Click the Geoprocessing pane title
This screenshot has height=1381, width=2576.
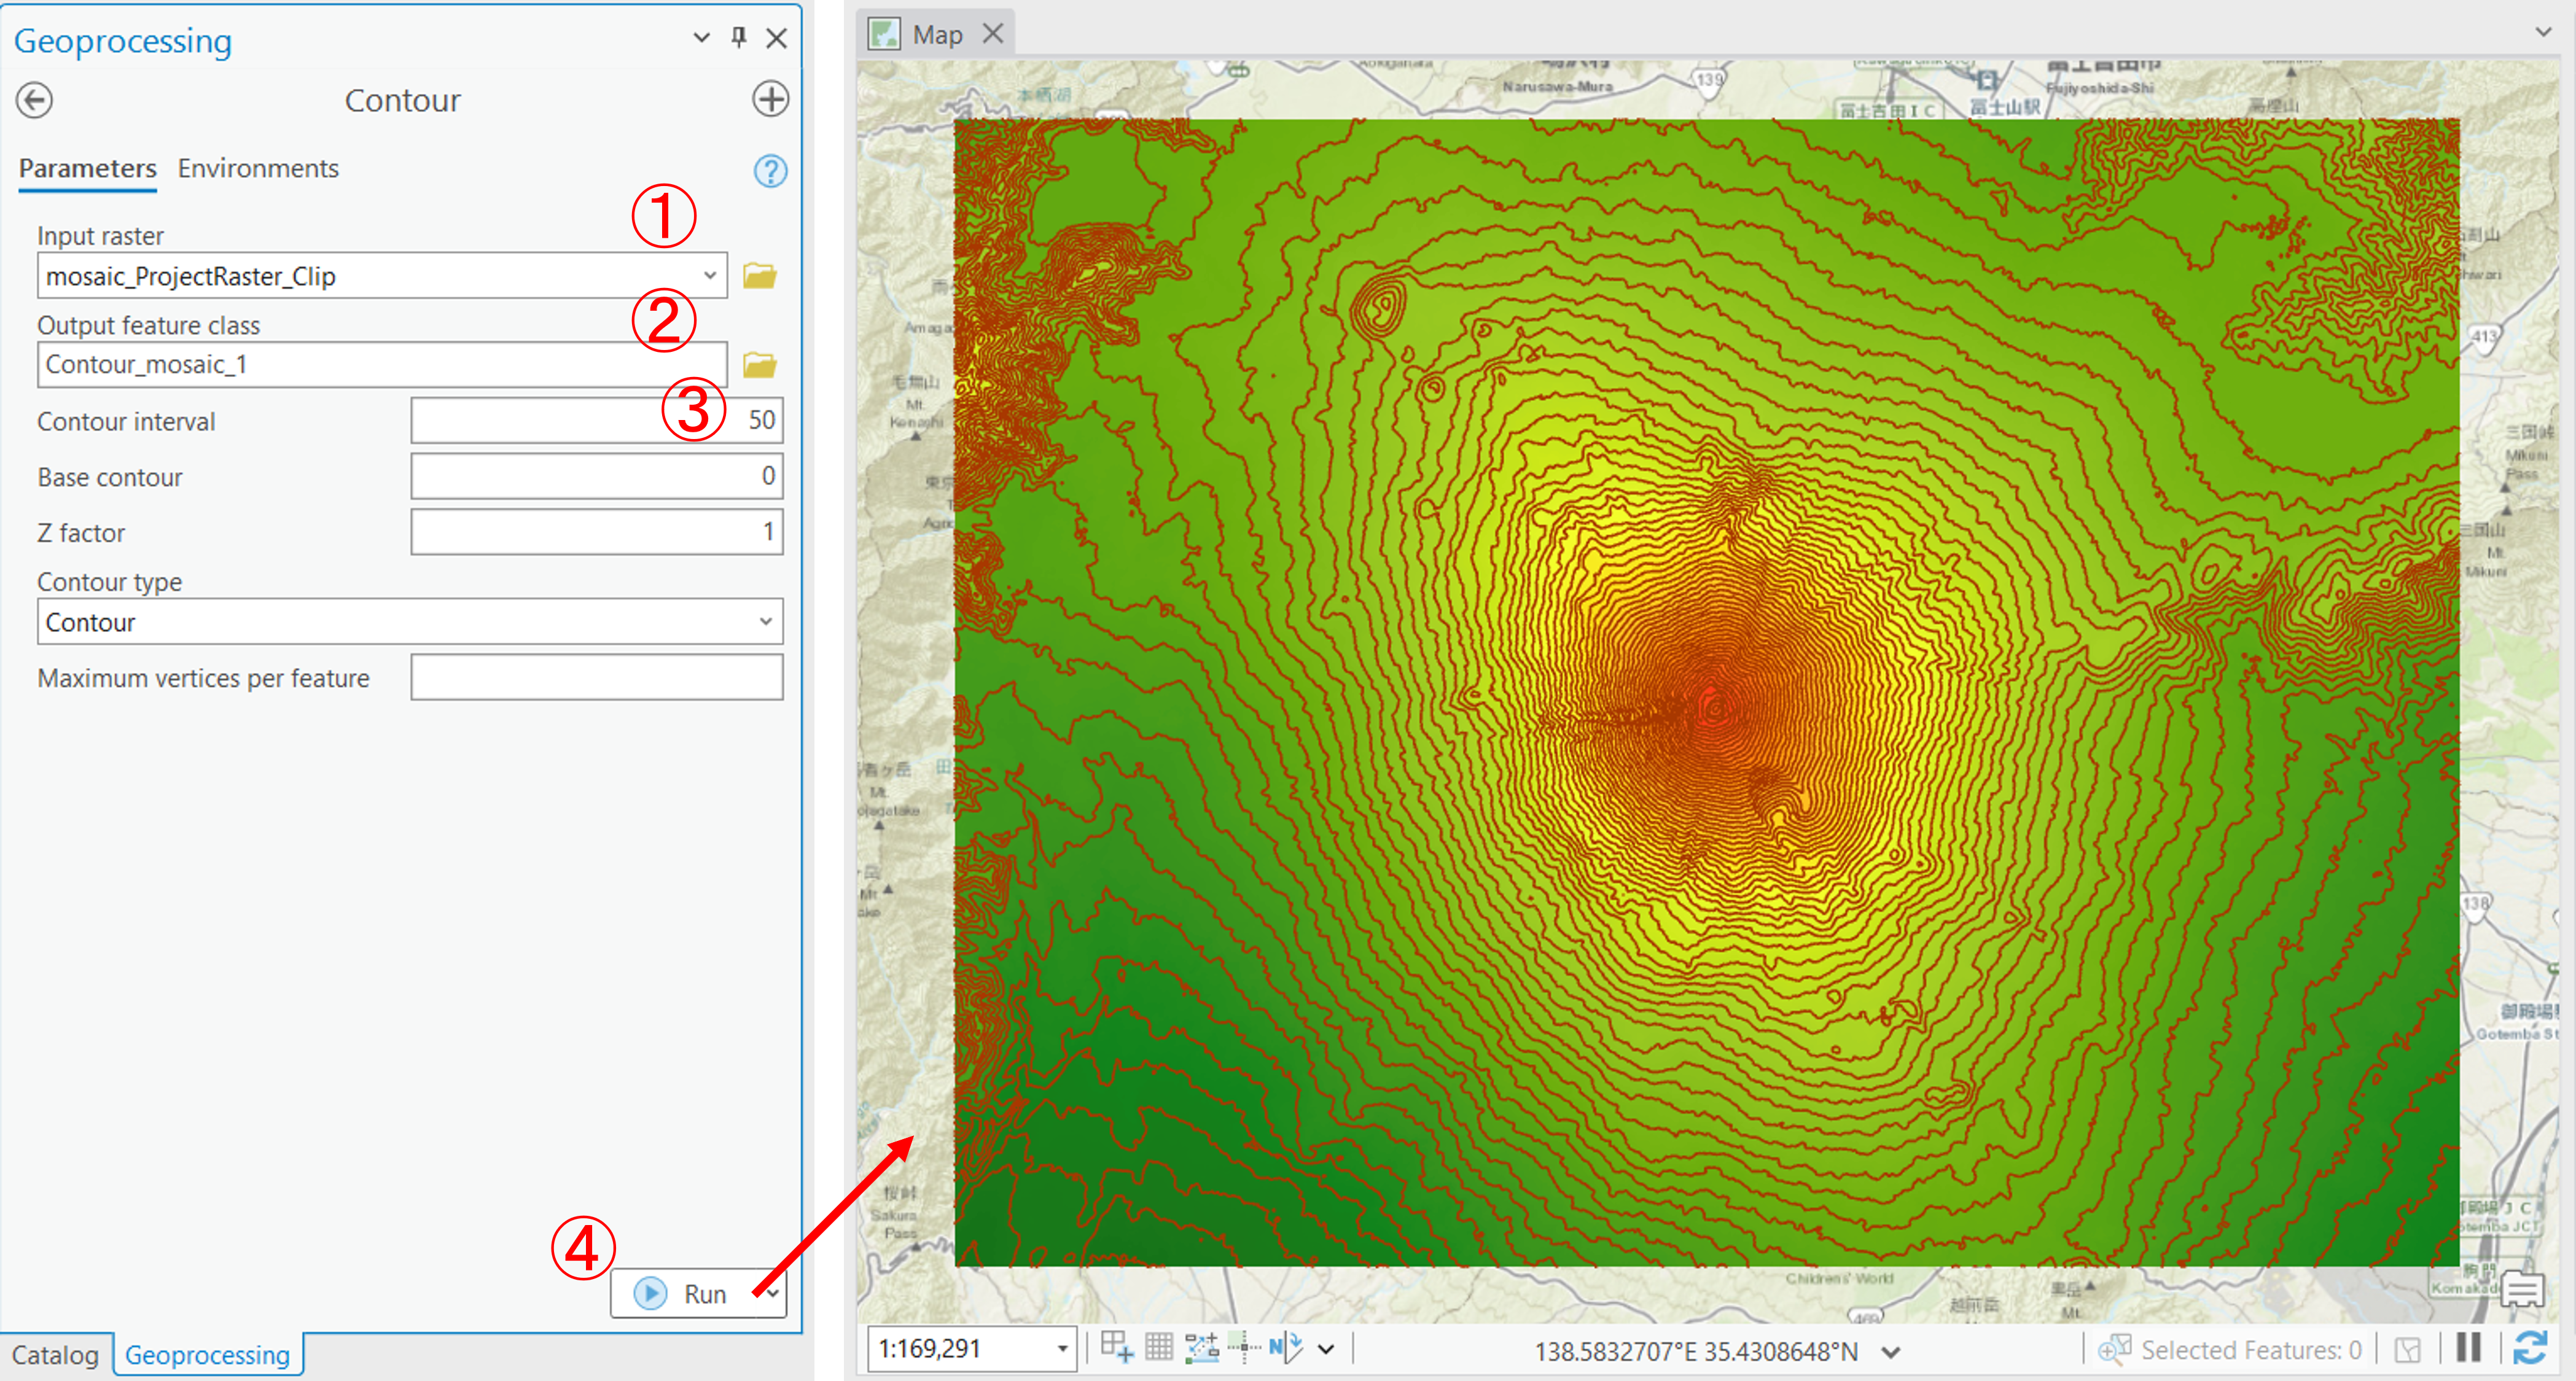click(123, 40)
